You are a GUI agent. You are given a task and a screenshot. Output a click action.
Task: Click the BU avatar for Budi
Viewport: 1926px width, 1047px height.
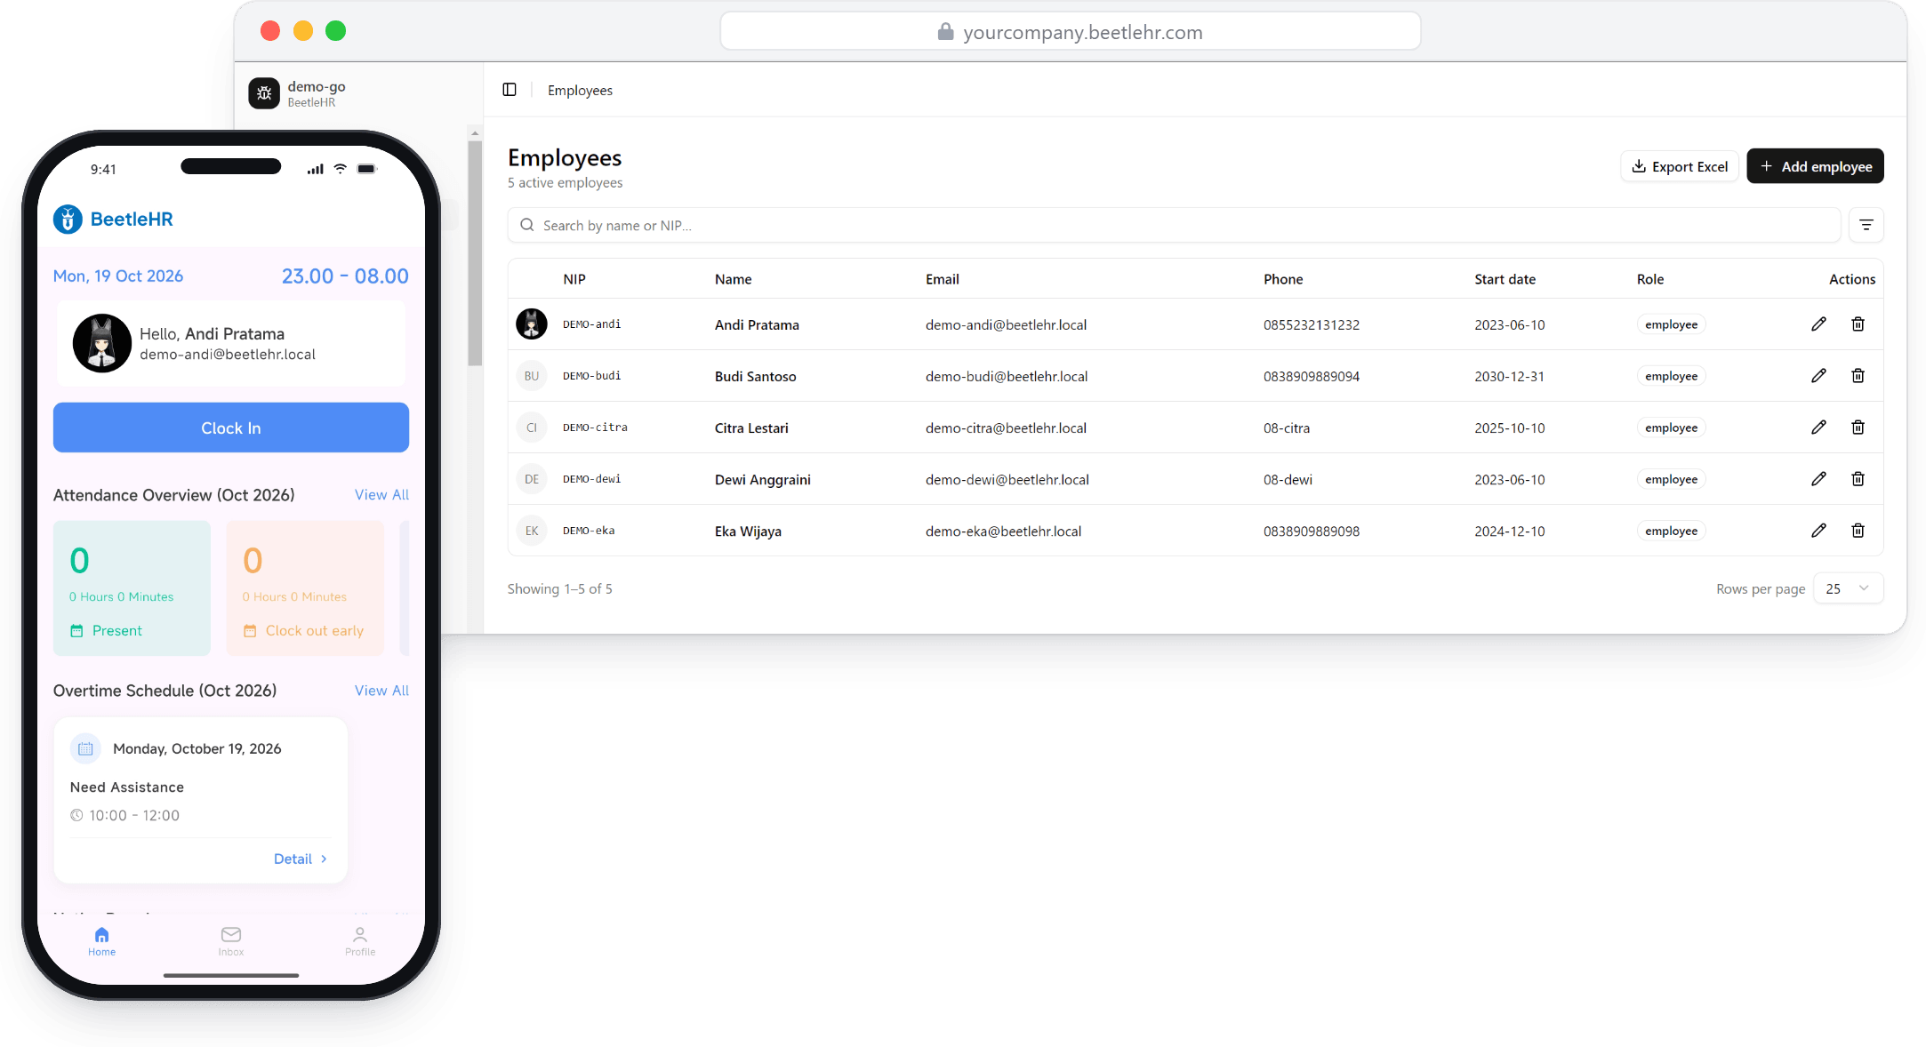point(532,376)
